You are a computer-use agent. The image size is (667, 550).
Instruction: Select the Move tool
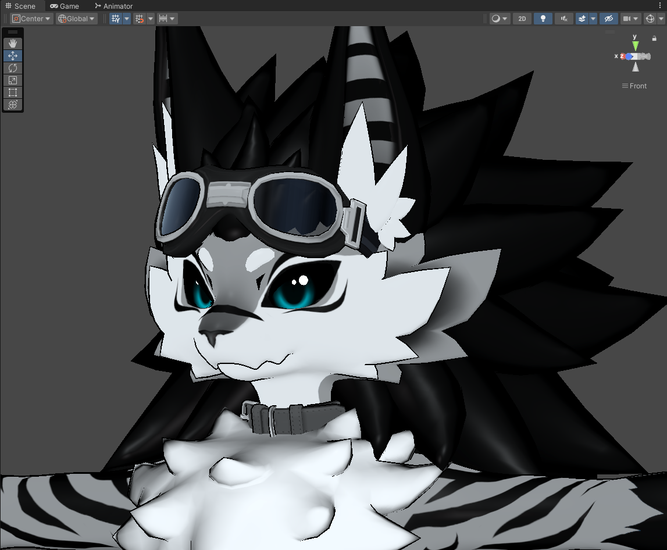[13, 56]
